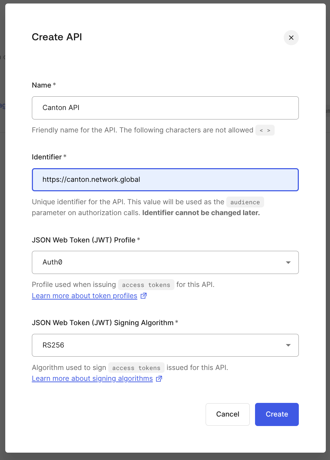Image resolution: width=330 pixels, height=460 pixels.
Task: Click access tokens tag under Signing Algorithm
Action: 136,368
